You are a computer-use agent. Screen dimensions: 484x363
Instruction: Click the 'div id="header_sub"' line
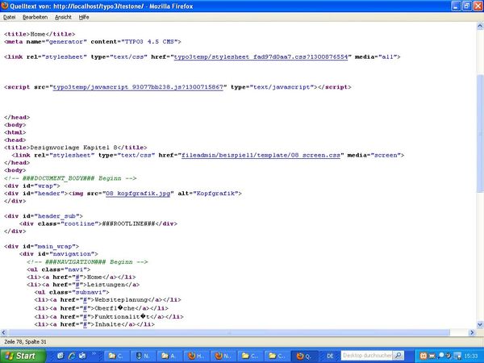(x=44, y=216)
